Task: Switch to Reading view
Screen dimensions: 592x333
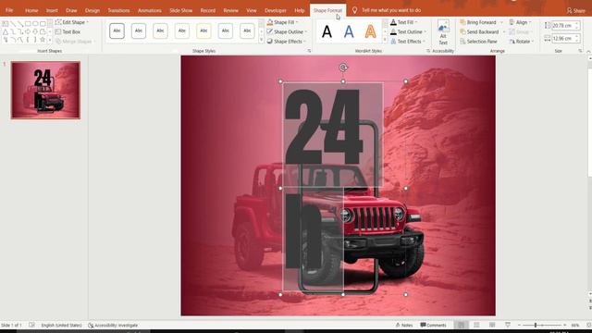Action: [492, 325]
